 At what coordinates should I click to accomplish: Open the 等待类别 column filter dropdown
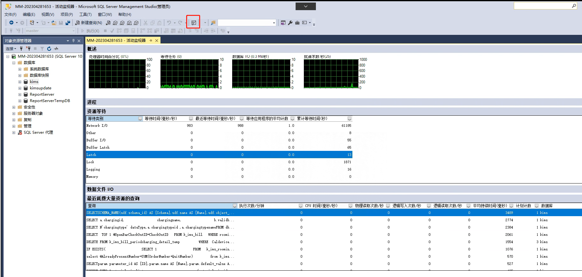[x=140, y=119]
